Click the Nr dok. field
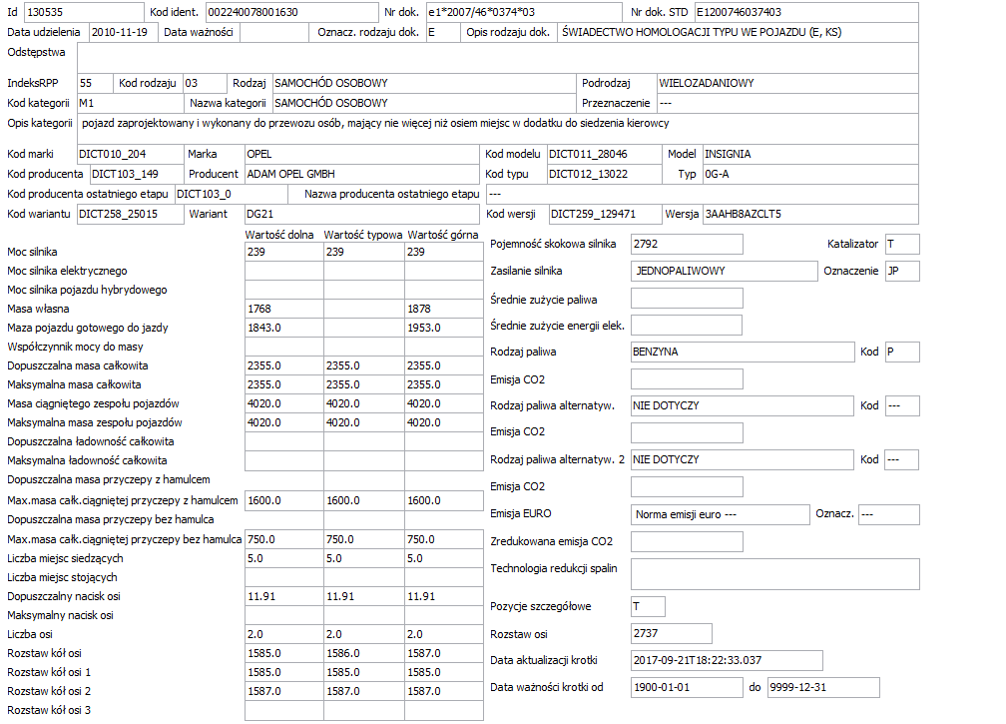This screenshot has height=724, width=1006. [524, 12]
